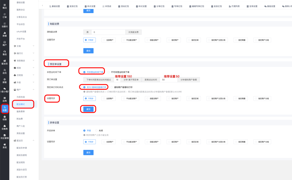Viewport: 292px width, 180px height.
Task: Open the 应用 apps grid icon
Action: click(5, 99)
